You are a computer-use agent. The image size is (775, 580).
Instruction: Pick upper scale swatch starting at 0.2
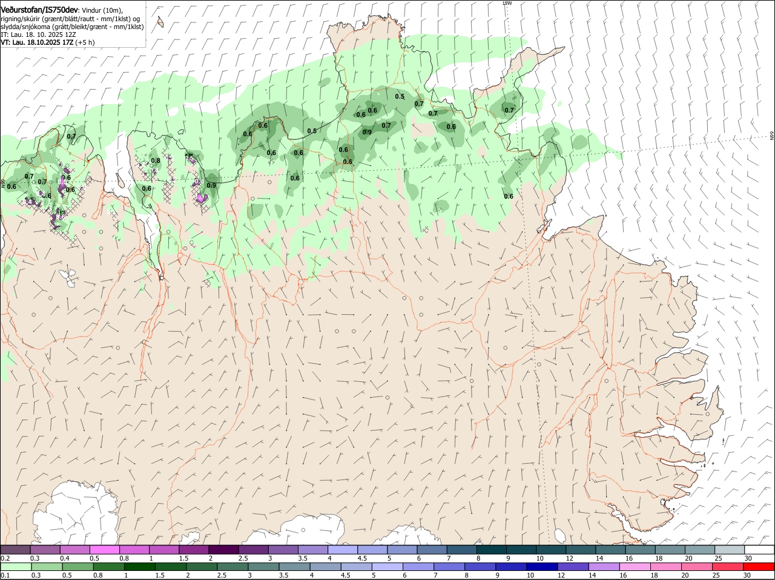click(15, 550)
